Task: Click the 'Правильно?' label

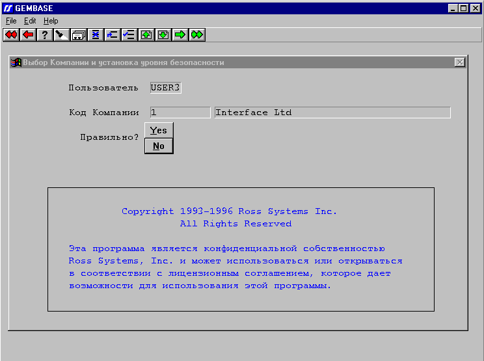Action: (109, 137)
